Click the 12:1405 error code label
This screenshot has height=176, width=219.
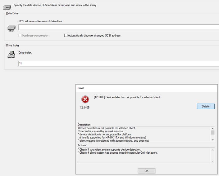[x=84, y=108]
